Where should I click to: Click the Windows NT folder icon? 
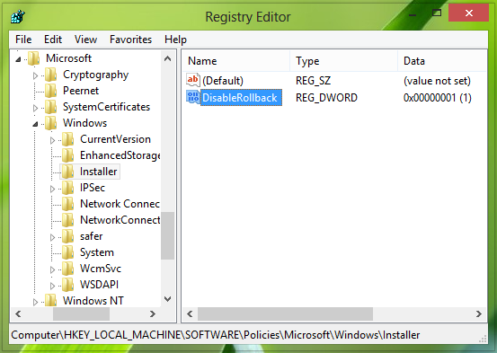51,300
